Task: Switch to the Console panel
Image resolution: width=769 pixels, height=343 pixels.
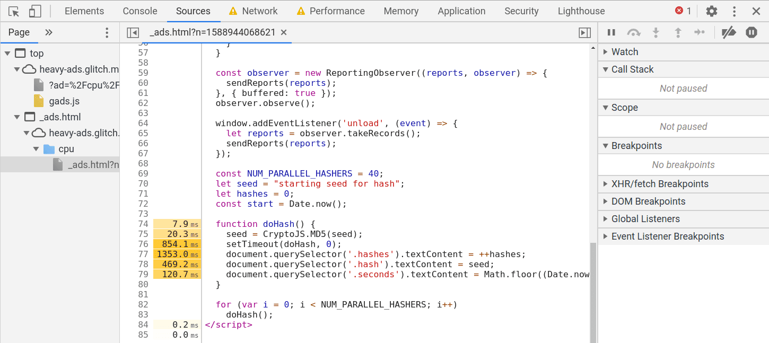Action: coord(139,11)
